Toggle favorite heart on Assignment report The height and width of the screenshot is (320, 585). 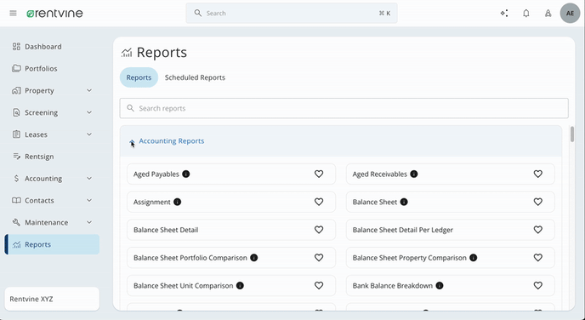pyautogui.click(x=319, y=202)
